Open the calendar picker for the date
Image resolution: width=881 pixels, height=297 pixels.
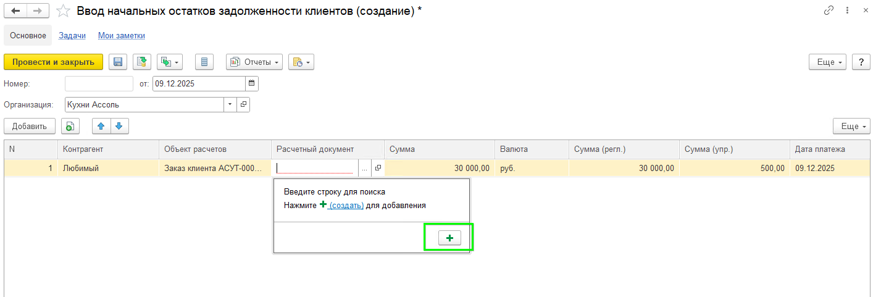(x=251, y=83)
